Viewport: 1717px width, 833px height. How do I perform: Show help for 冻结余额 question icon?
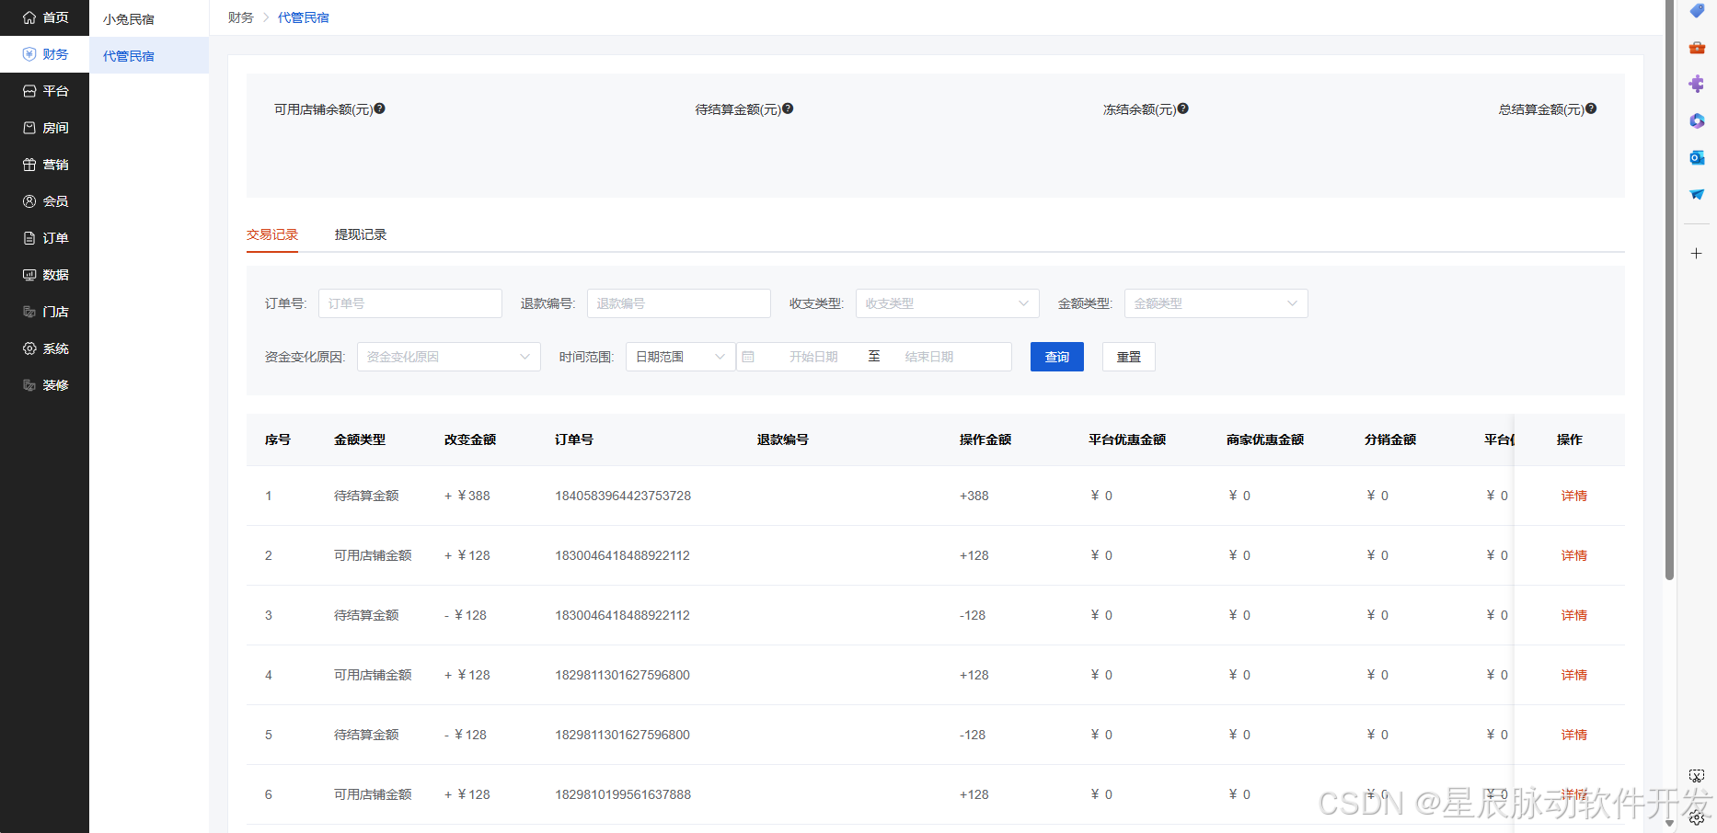point(1183,108)
